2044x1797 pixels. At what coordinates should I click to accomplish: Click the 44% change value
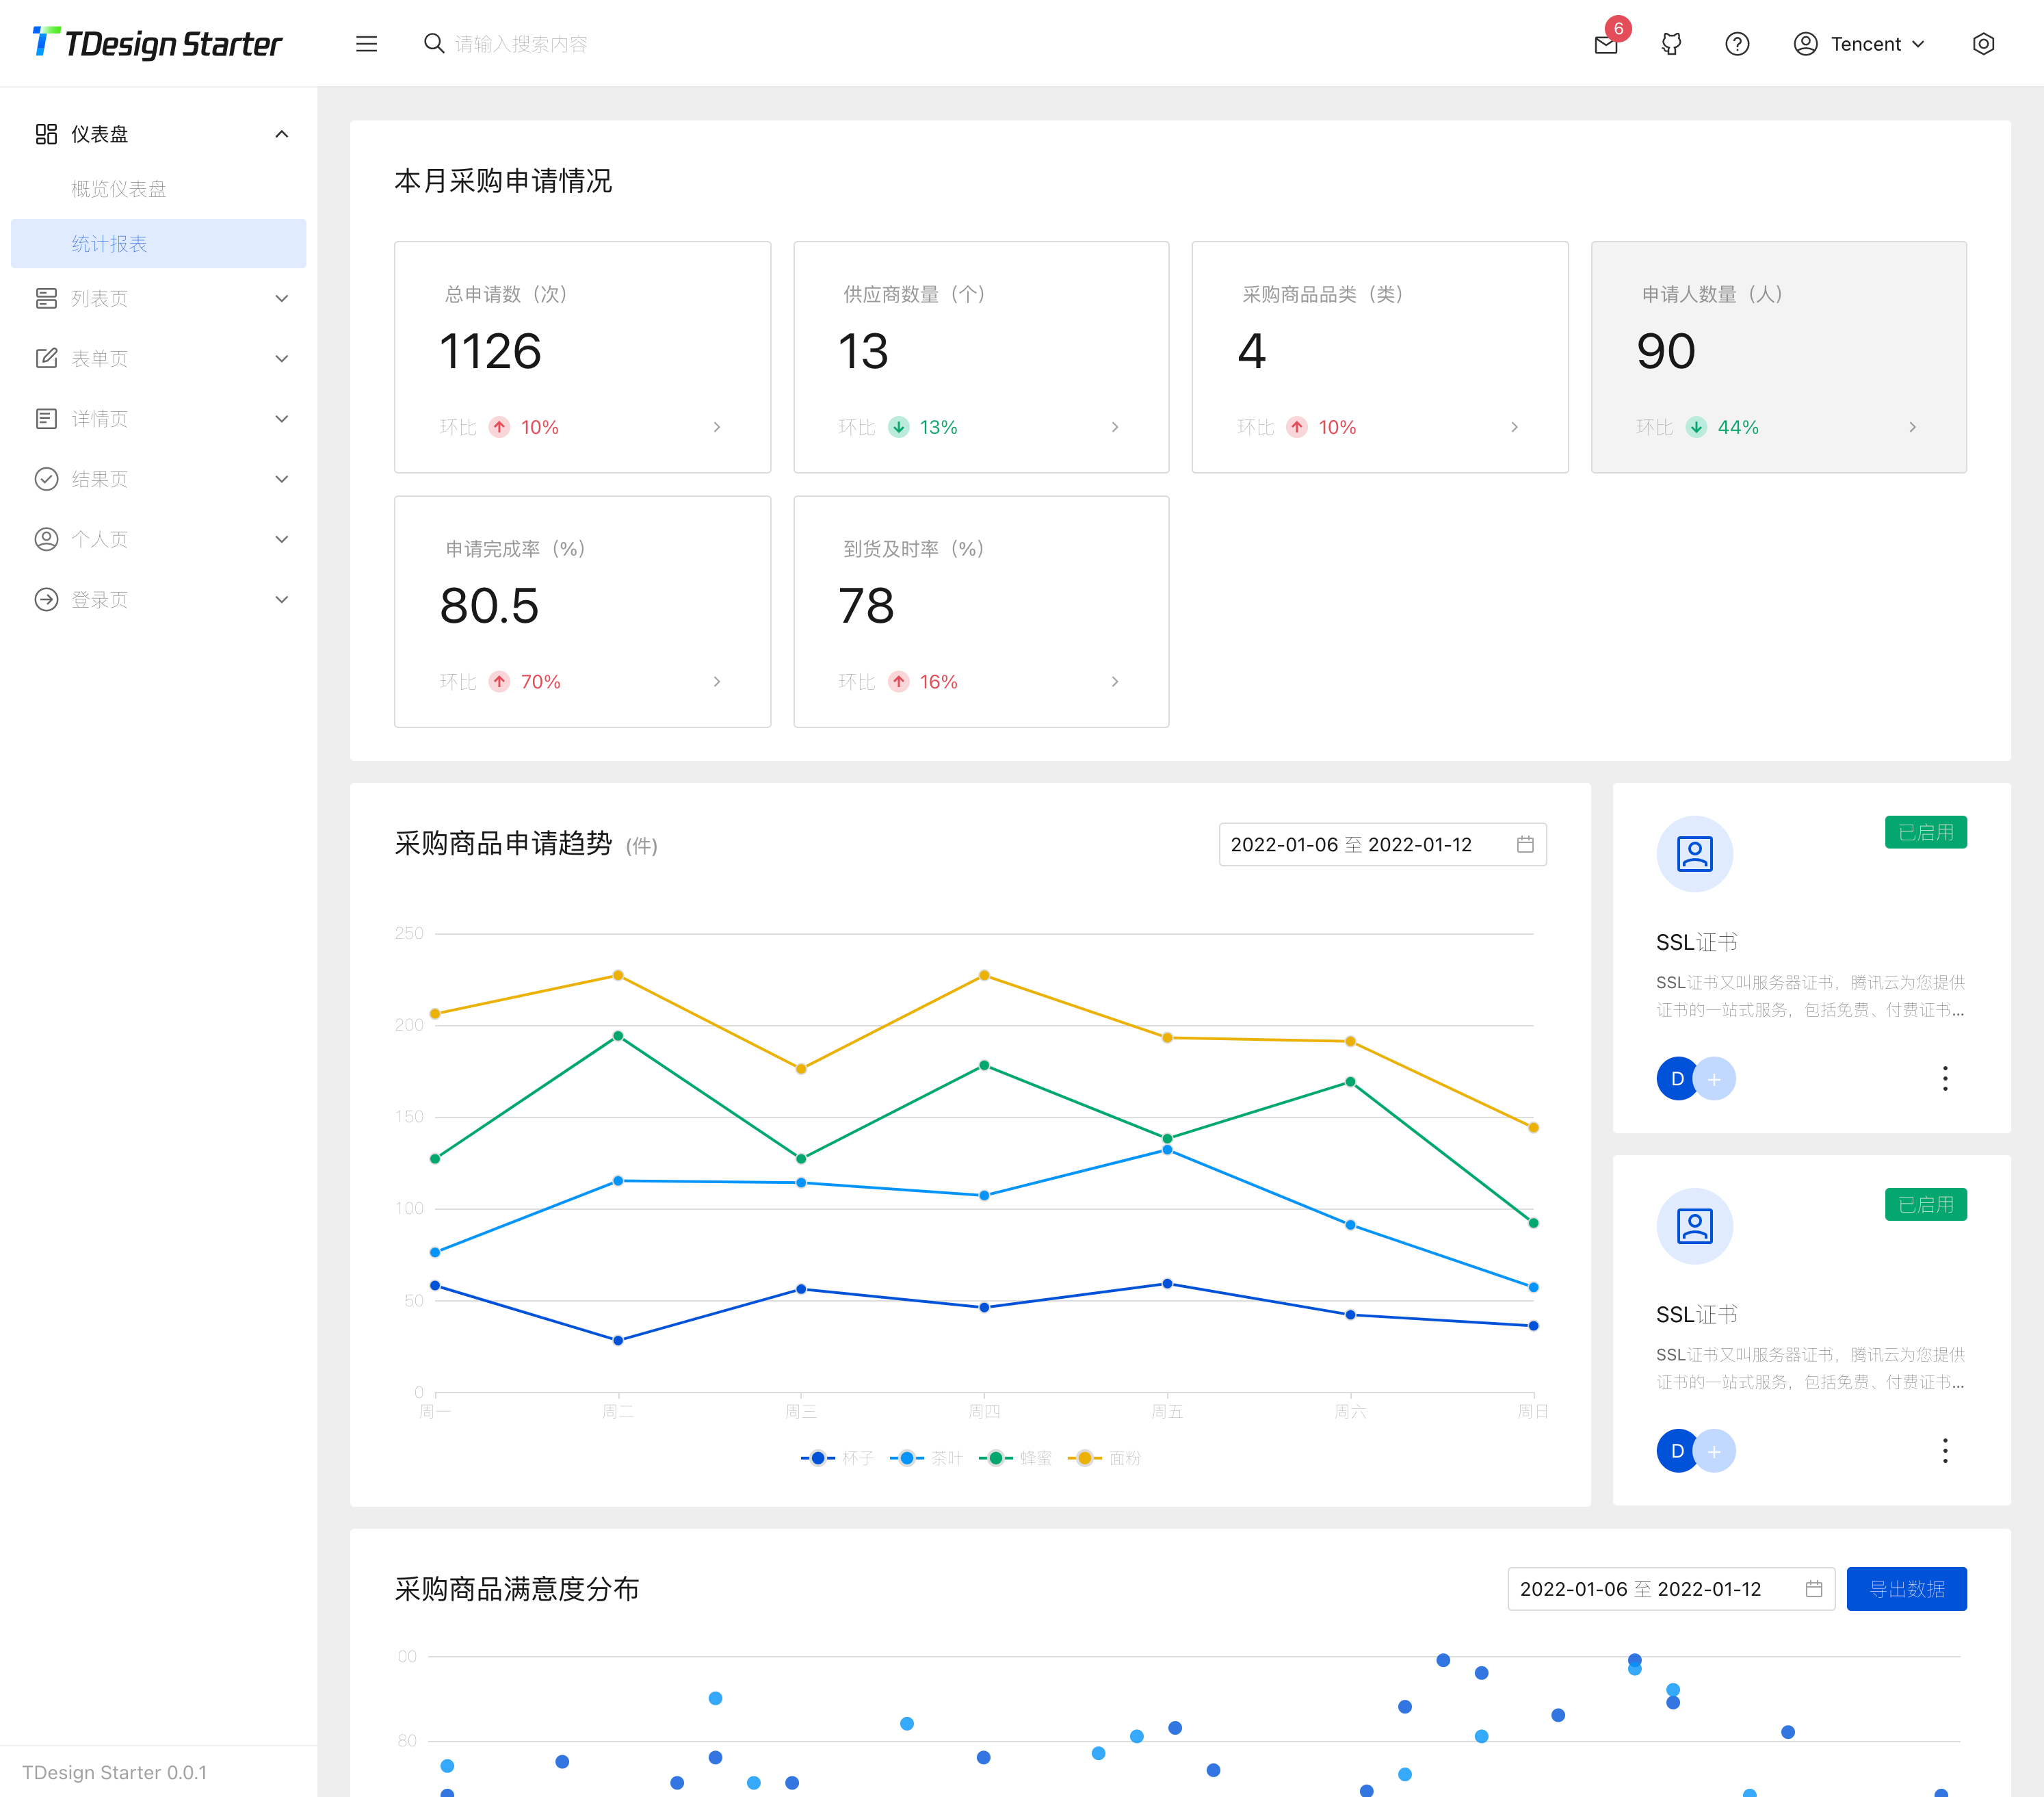point(1738,427)
